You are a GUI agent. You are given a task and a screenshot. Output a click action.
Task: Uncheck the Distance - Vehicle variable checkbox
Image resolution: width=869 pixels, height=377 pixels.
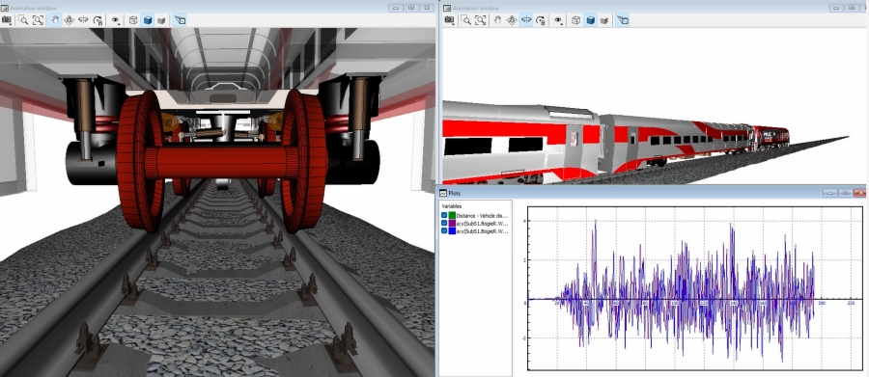[x=444, y=215]
